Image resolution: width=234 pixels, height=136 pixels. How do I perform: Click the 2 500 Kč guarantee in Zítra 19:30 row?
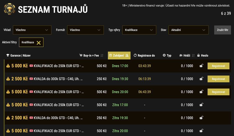pyautogui.click(x=19, y=118)
